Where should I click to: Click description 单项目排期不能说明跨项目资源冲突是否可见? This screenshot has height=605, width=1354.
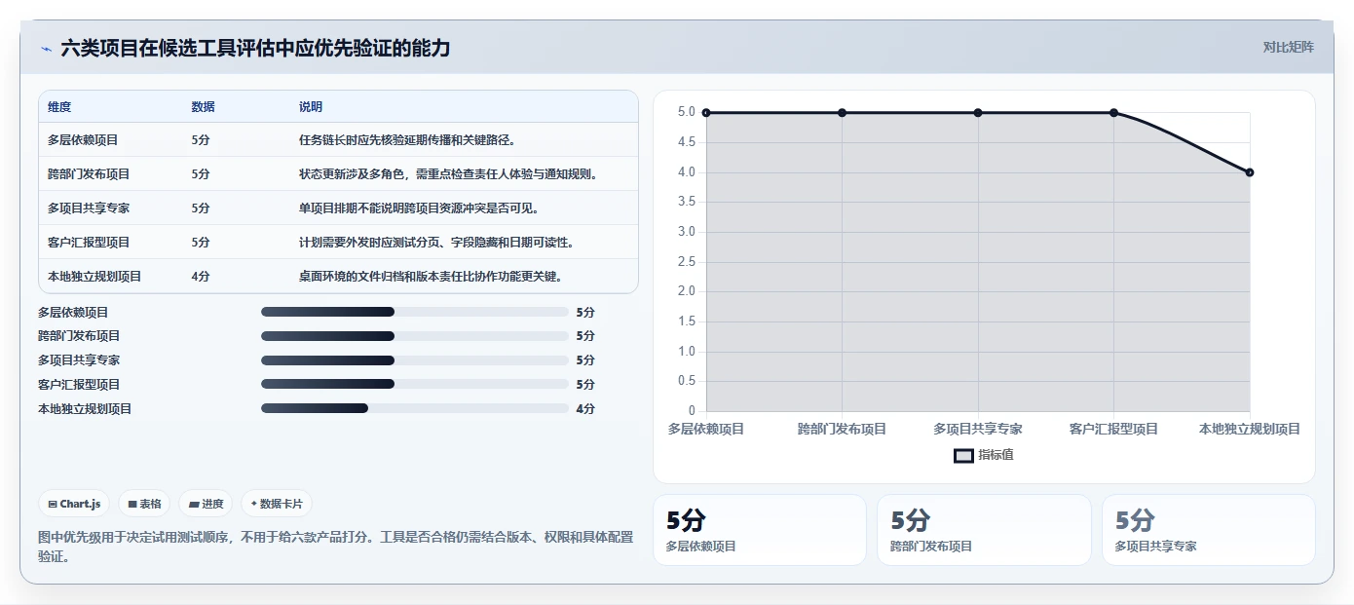[x=419, y=208]
